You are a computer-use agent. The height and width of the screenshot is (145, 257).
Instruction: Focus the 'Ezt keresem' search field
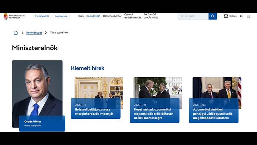click(x=193, y=16)
